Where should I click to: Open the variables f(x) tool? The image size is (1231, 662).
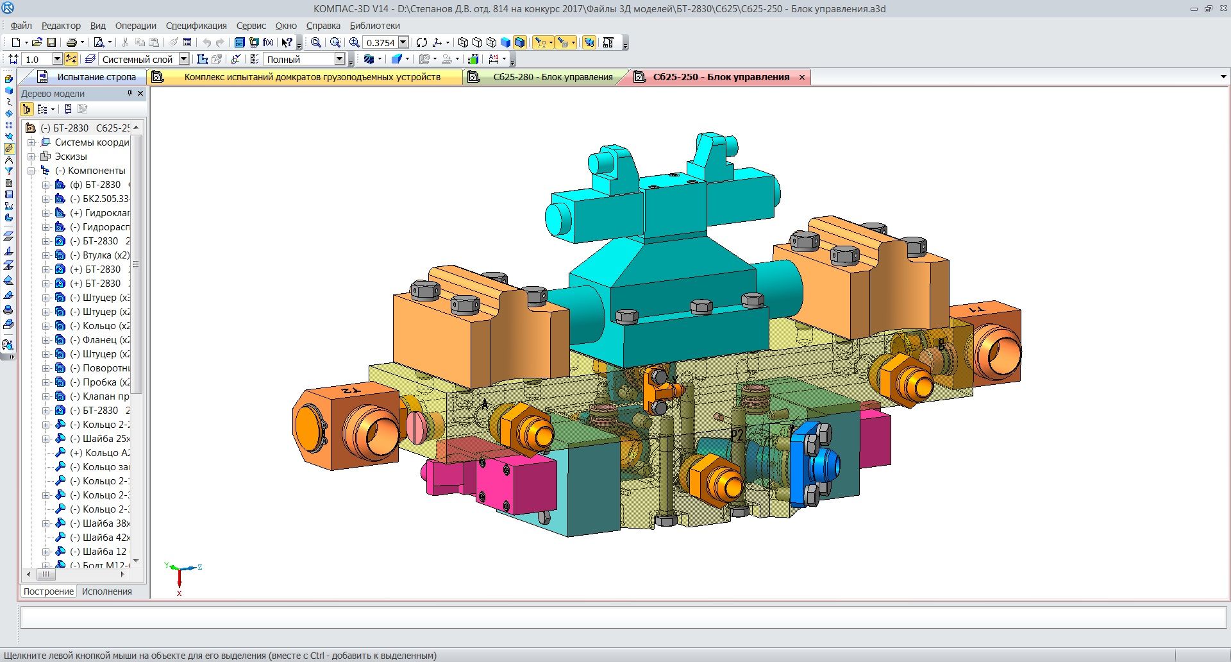point(268,42)
